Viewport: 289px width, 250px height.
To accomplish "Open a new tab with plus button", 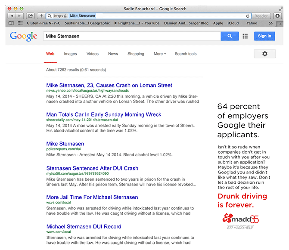I will (x=280, y=24).
